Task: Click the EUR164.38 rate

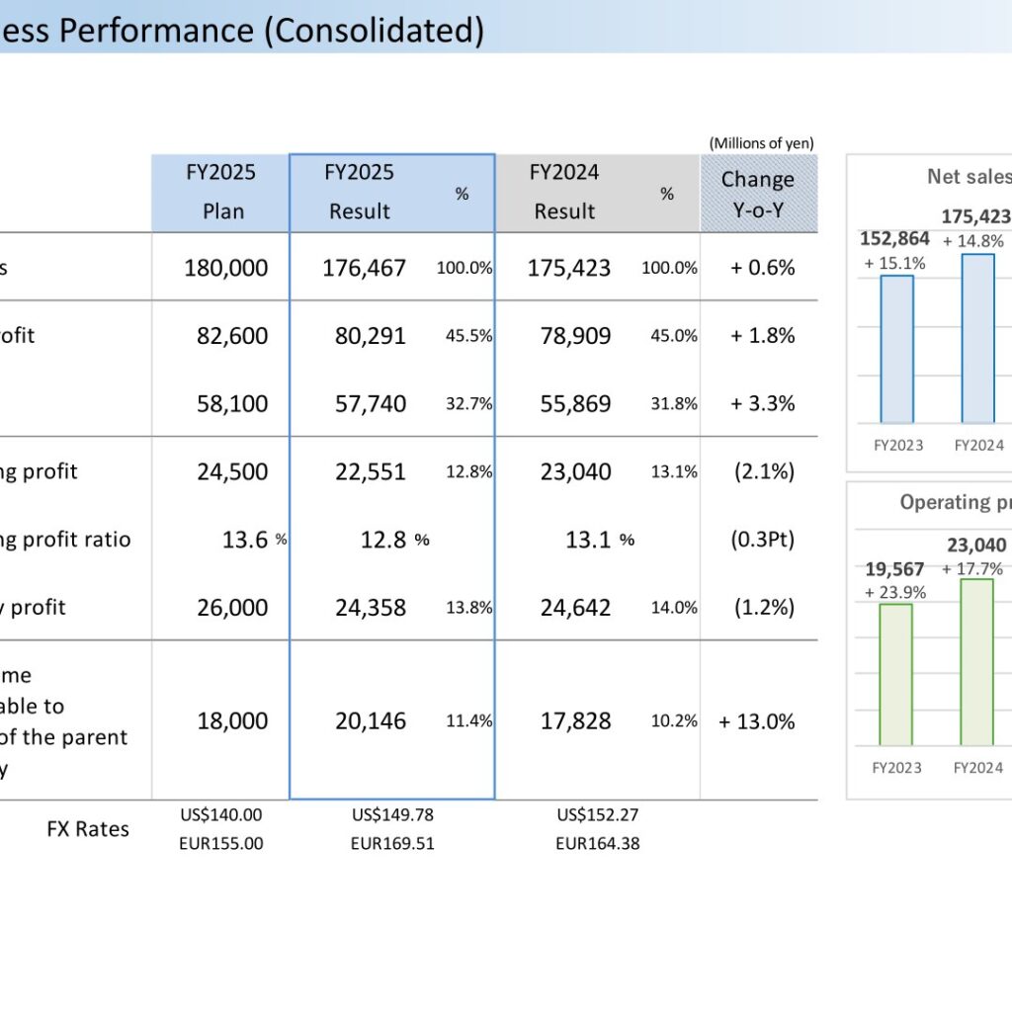Action: pos(598,844)
